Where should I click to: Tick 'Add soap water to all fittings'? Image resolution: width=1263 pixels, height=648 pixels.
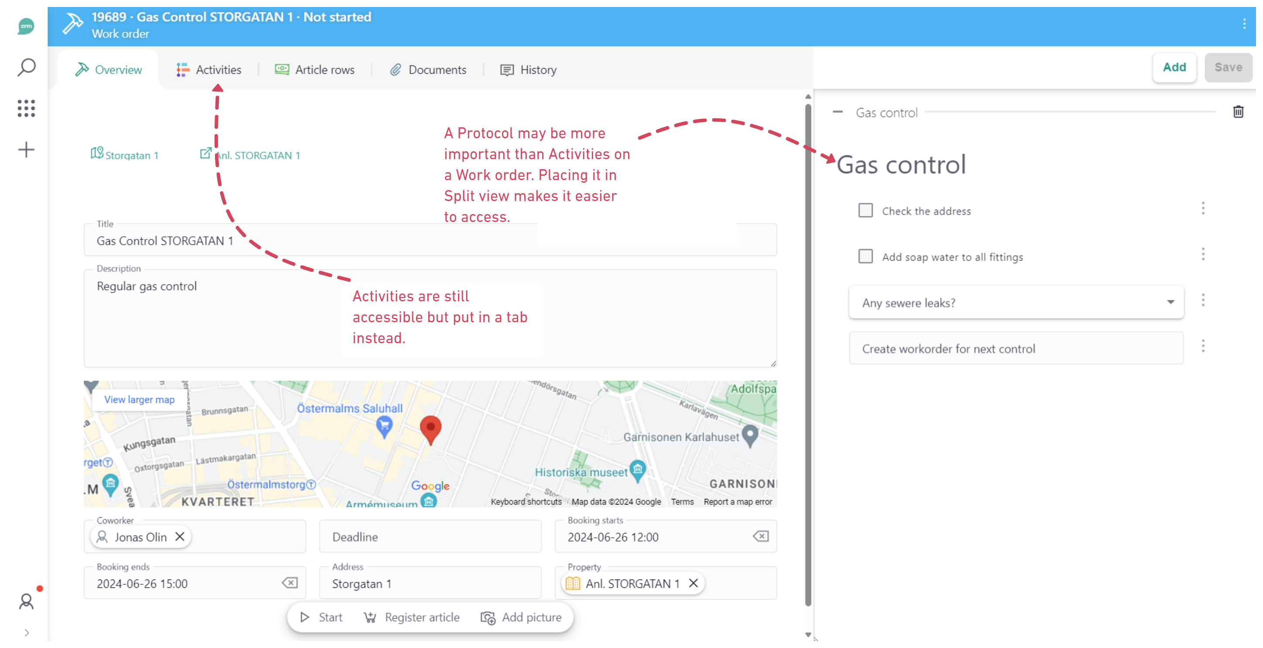pos(865,256)
